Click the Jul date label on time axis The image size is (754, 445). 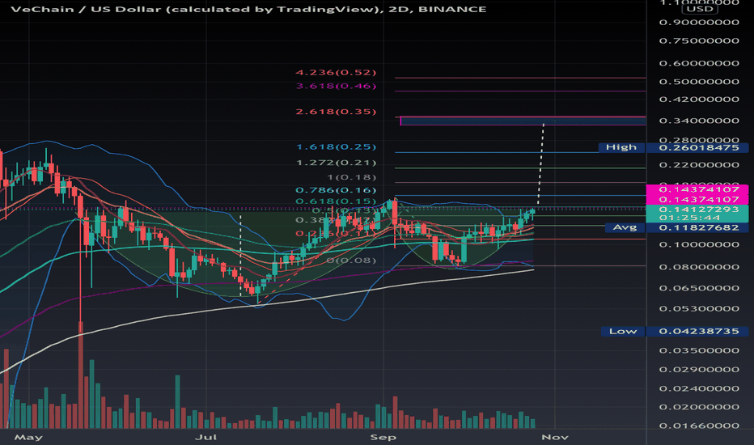[x=205, y=437]
